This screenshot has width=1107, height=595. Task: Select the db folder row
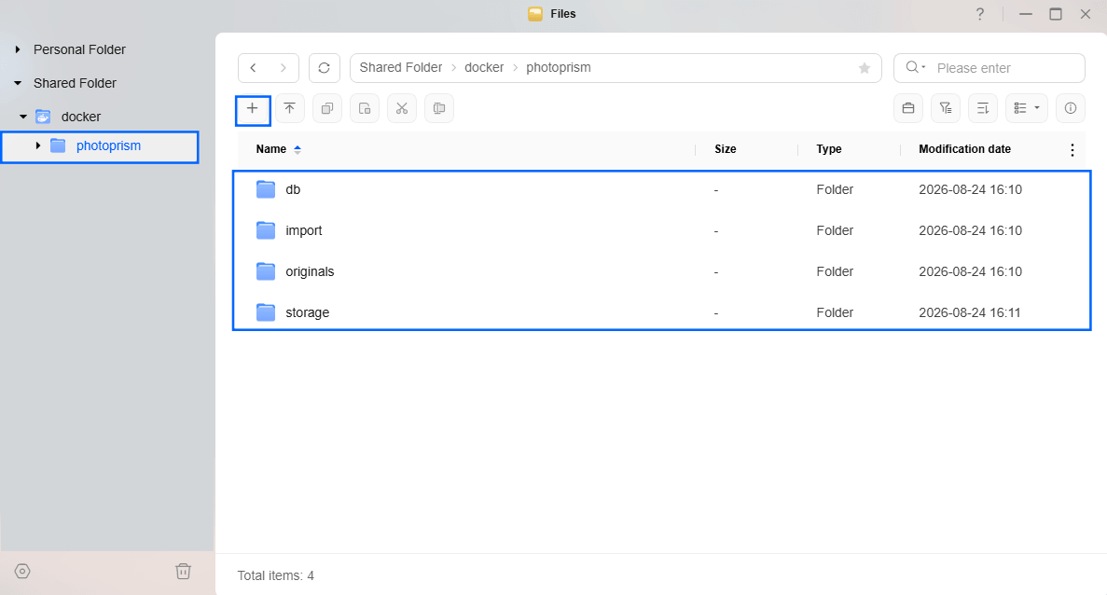(662, 190)
